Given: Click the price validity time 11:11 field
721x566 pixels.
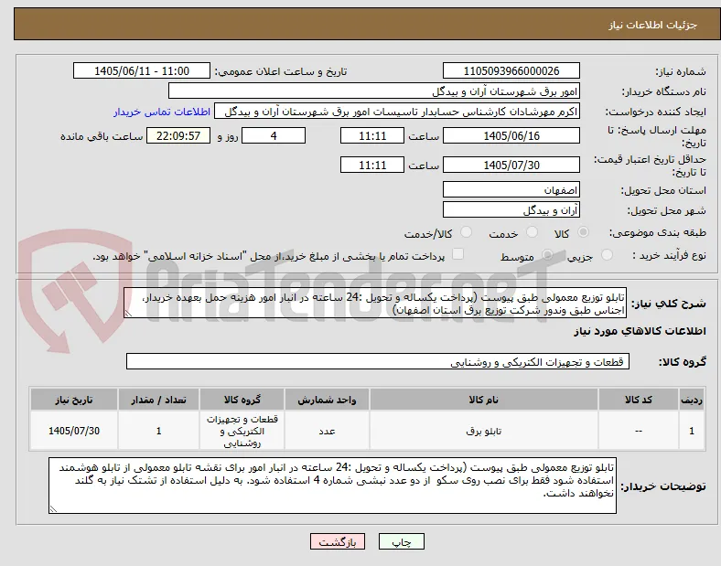Looking at the screenshot, I should (x=372, y=165).
